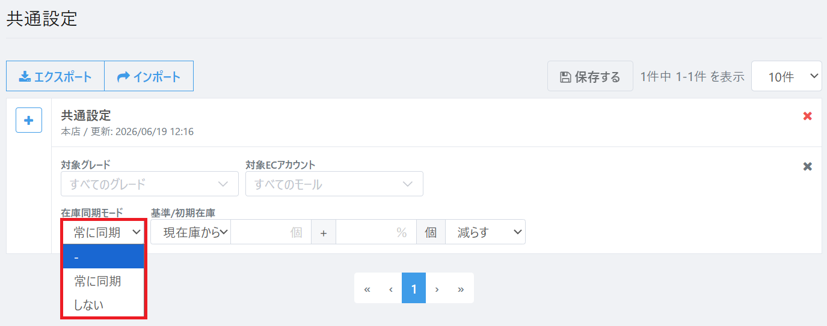Viewport: 827px width, 326px height.
Task: Open the 対象ECアカウント dropdown
Action: click(x=334, y=184)
